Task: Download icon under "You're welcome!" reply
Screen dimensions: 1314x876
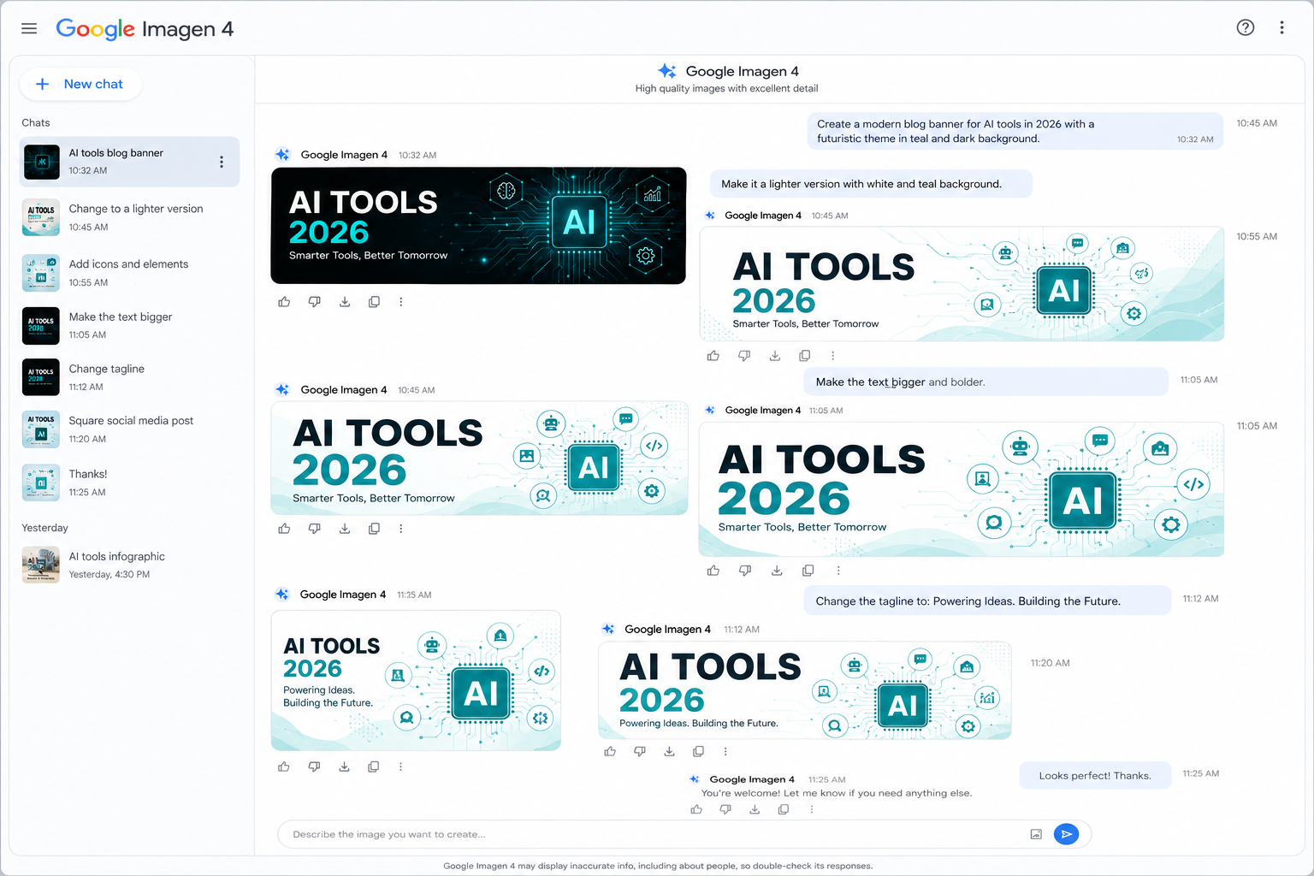Action: pos(755,809)
